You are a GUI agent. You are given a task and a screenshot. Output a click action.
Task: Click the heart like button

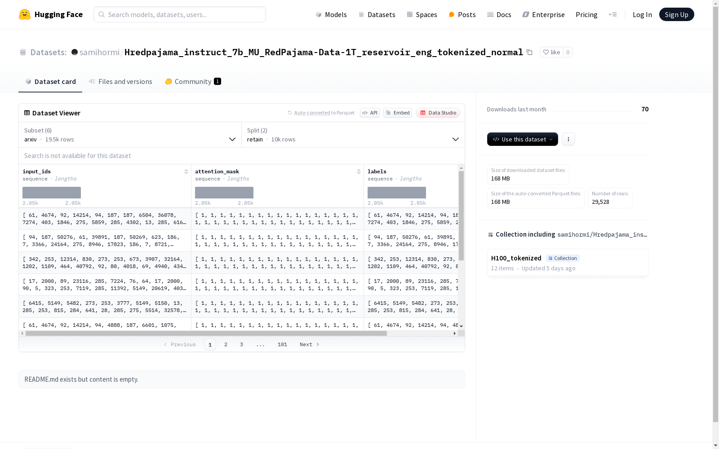tap(551, 52)
